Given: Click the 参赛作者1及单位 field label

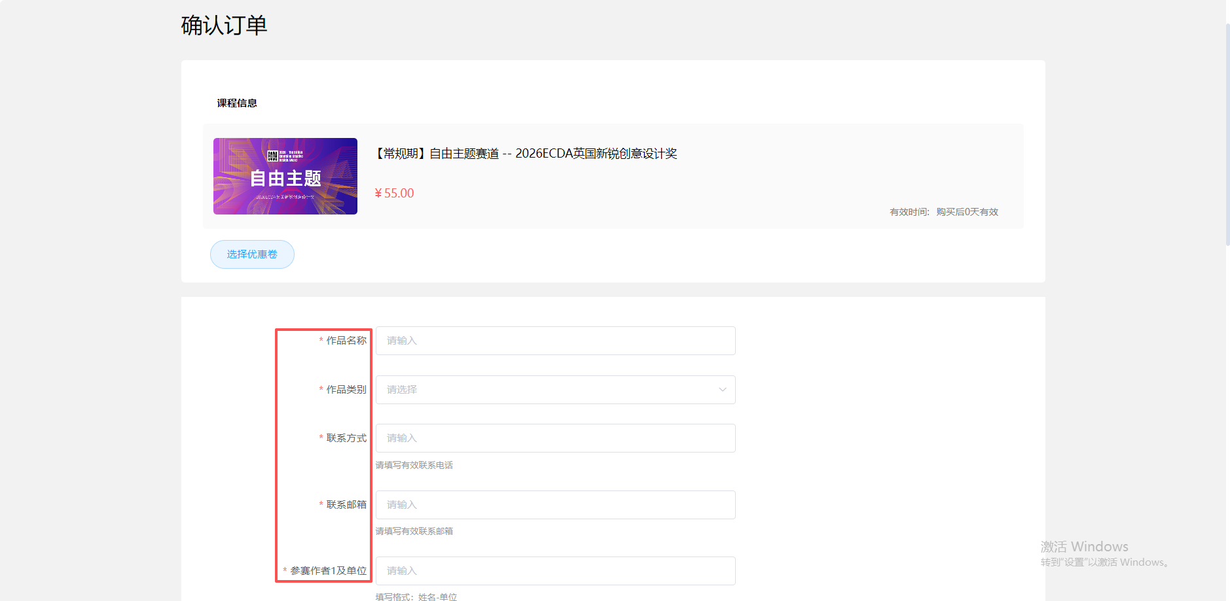Looking at the screenshot, I should (328, 571).
